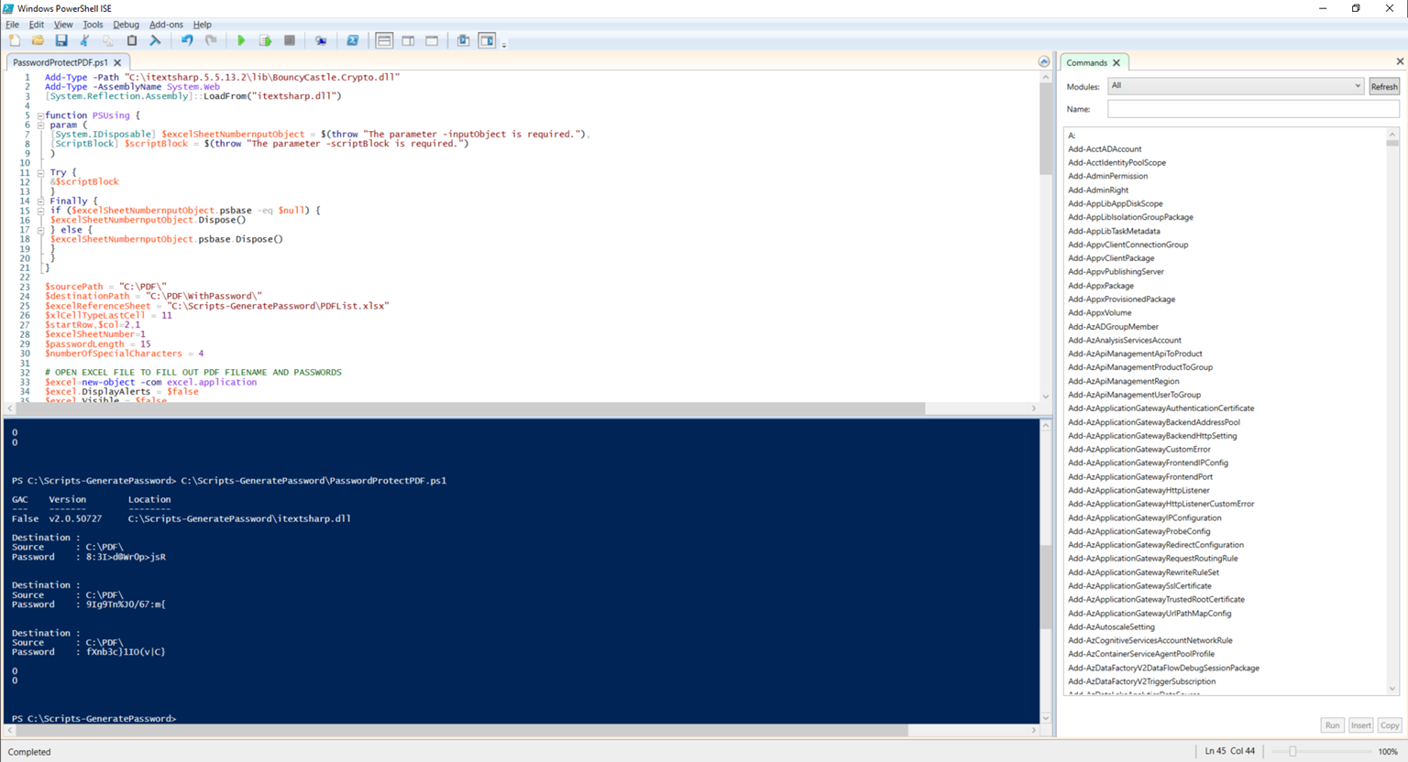Select Add-AcctADAccount in command list
The image size is (1408, 762).
(1105, 149)
